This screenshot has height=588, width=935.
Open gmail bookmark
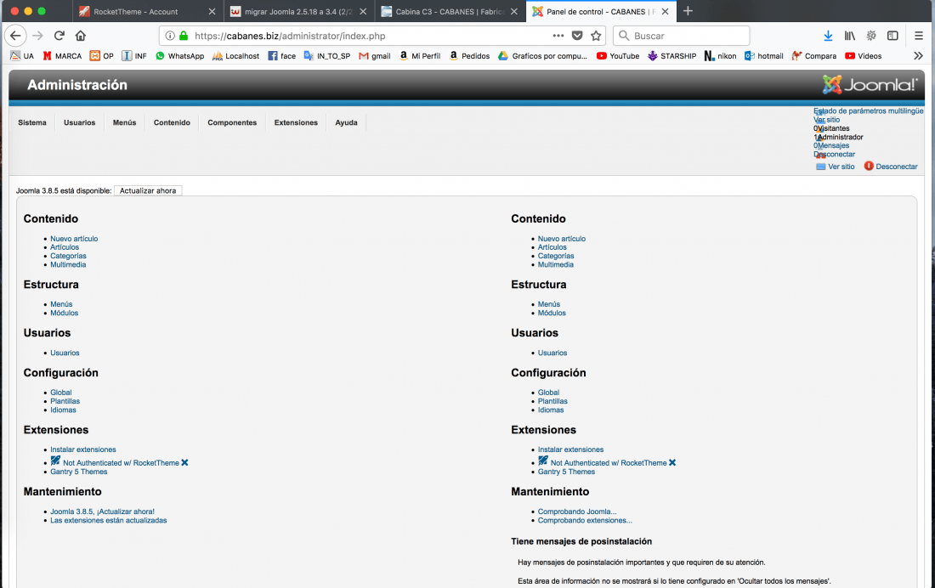point(375,56)
